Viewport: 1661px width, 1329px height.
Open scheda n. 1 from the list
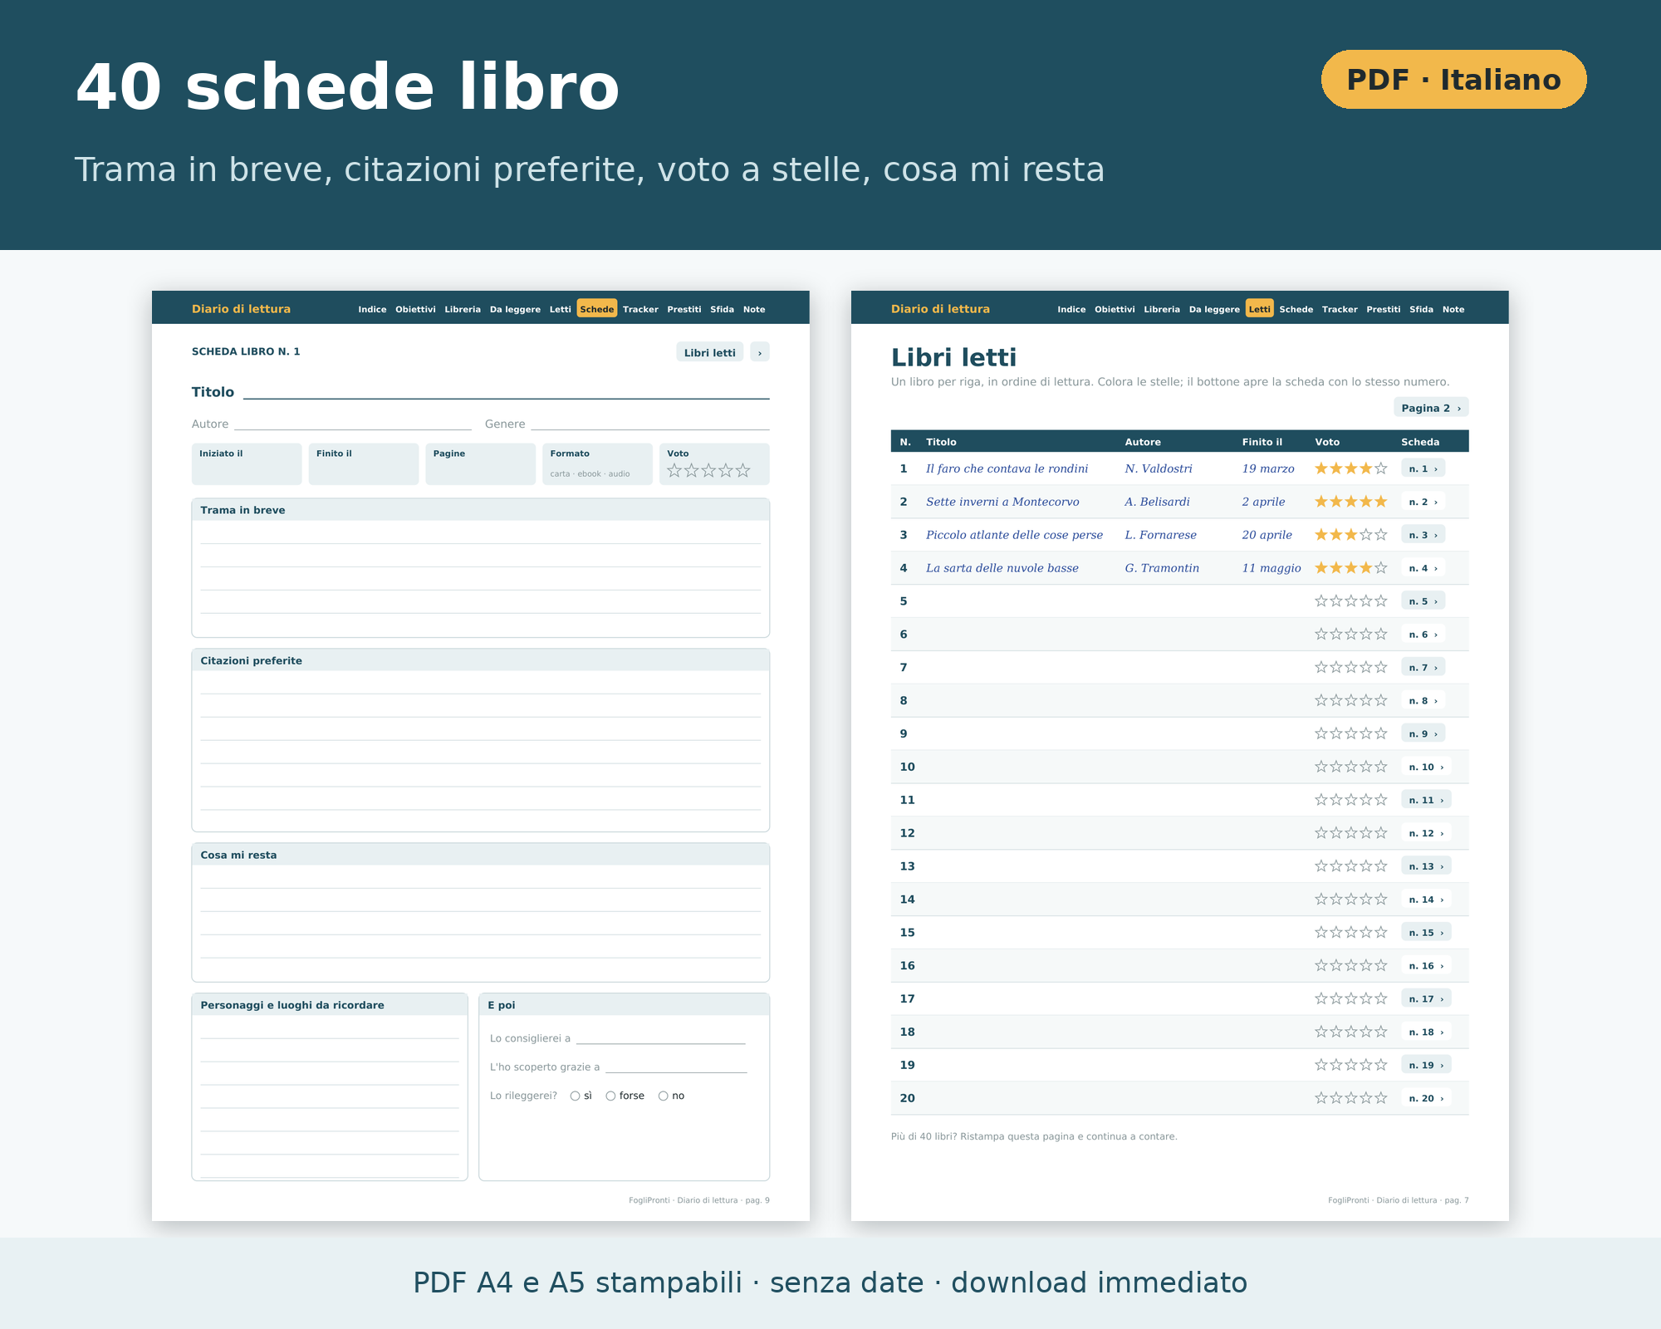pyautogui.click(x=1423, y=468)
